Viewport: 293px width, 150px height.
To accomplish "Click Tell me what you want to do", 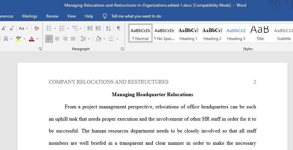I will 136,16.
